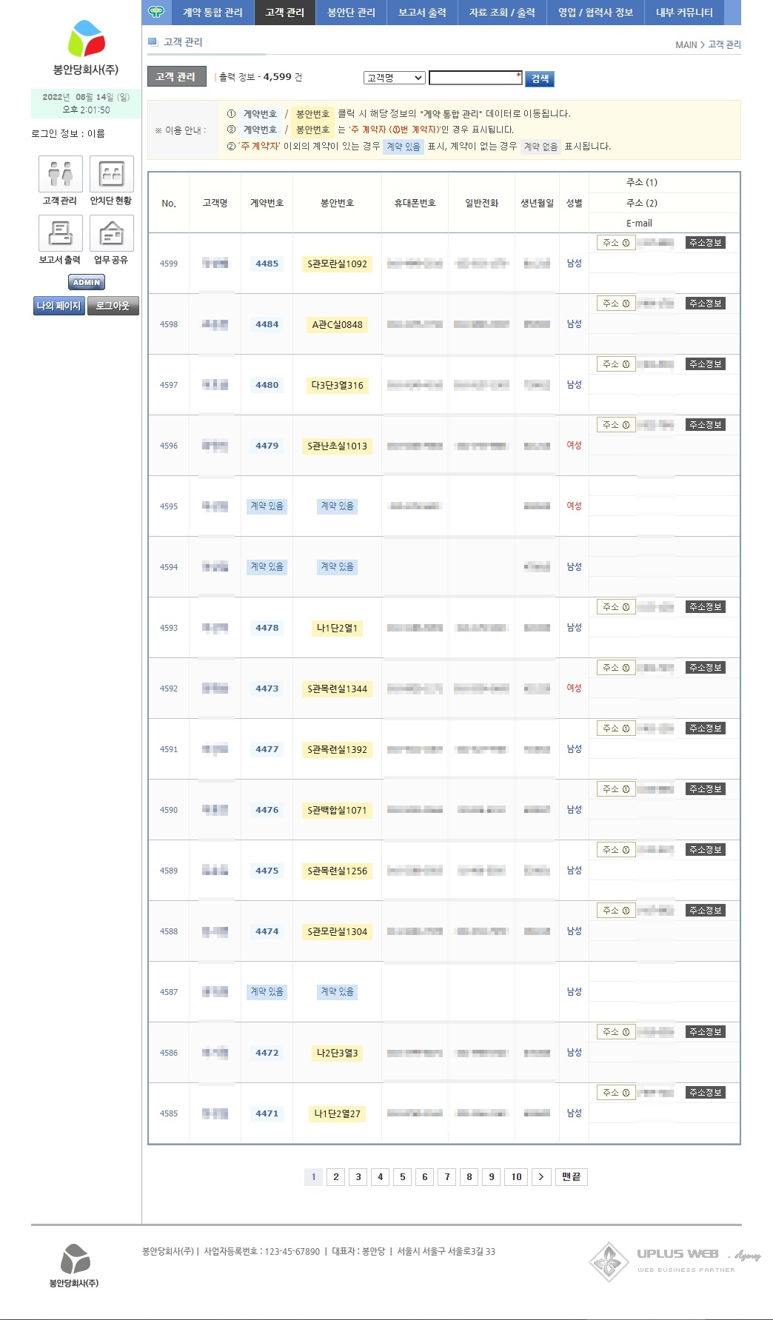Click the 봉안당회사(주) logo at top left

pyautogui.click(x=86, y=47)
